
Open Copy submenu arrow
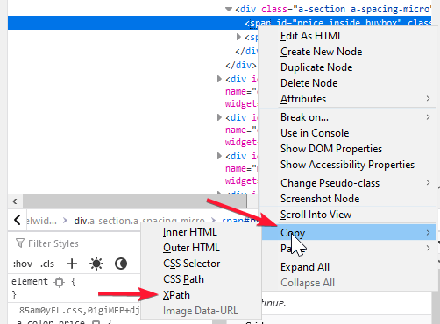click(x=428, y=233)
